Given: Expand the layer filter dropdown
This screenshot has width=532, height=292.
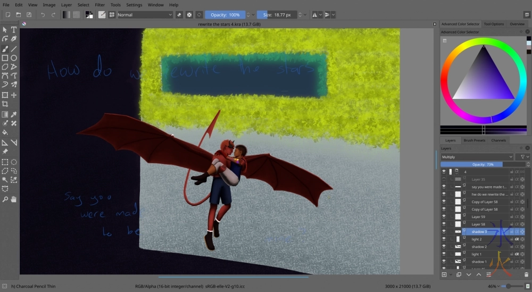Looking at the screenshot, I should click(524, 157).
